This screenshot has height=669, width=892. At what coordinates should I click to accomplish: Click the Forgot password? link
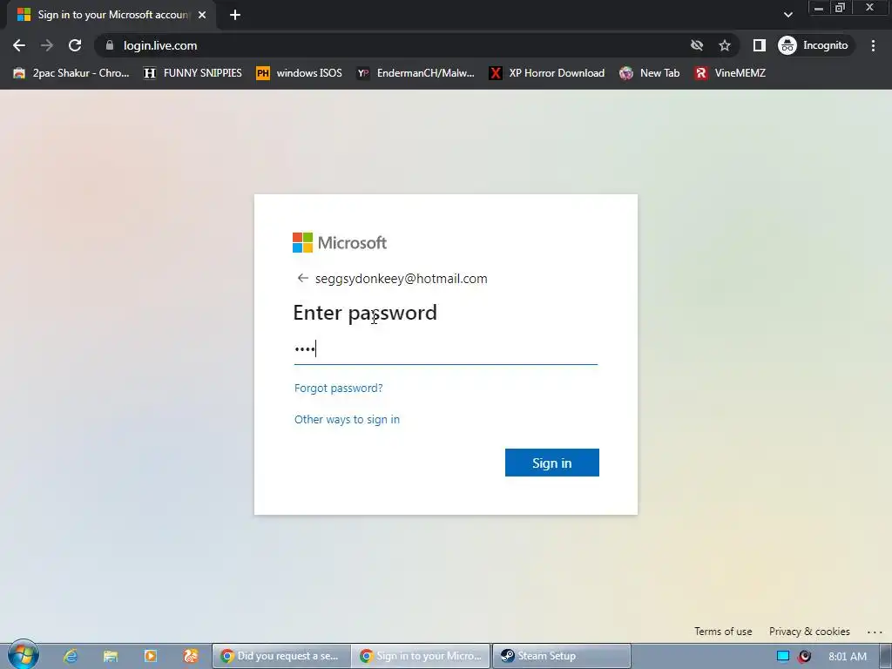pyautogui.click(x=339, y=388)
